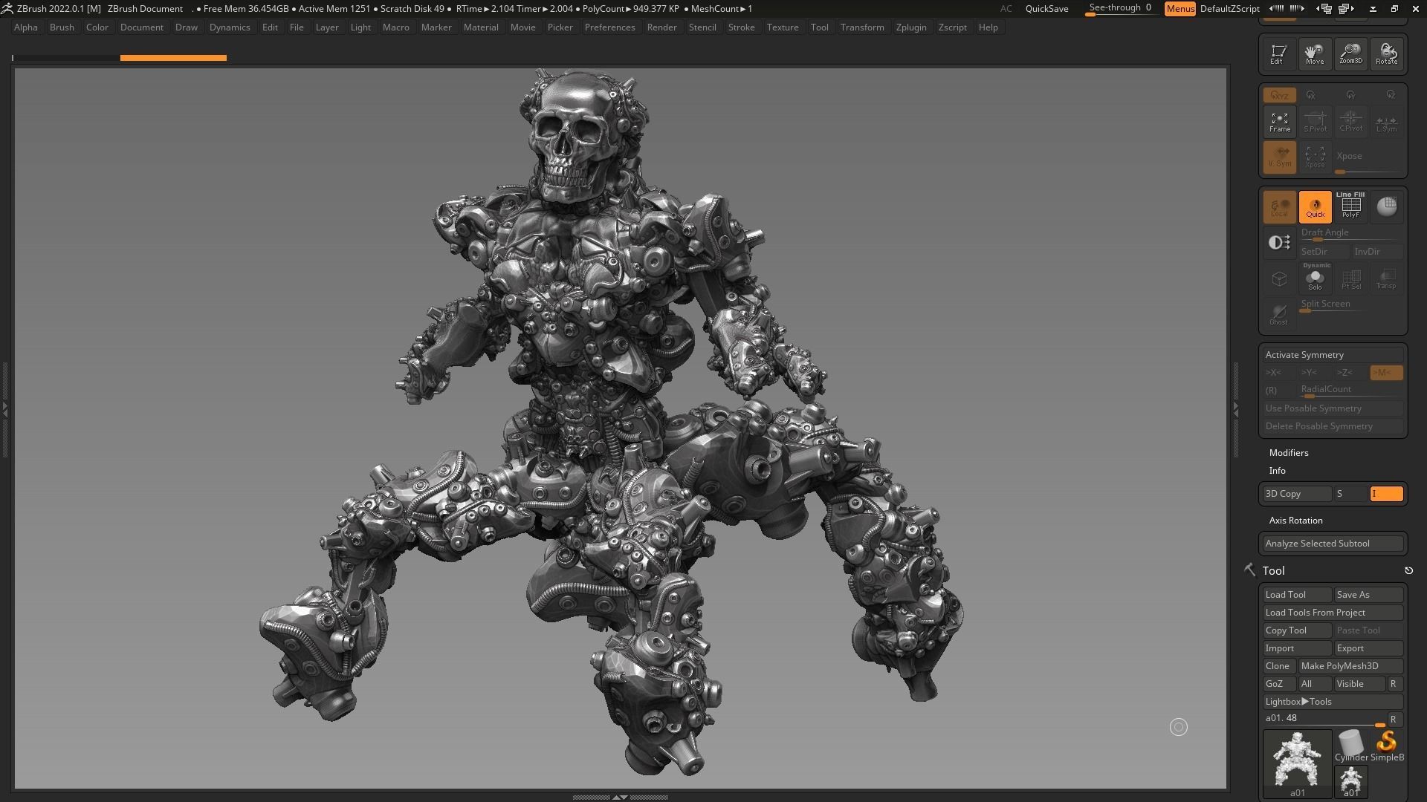Viewport: 1427px width, 802px height.
Task: Toggle V. Sym view symmetry
Action: [x=1279, y=157]
